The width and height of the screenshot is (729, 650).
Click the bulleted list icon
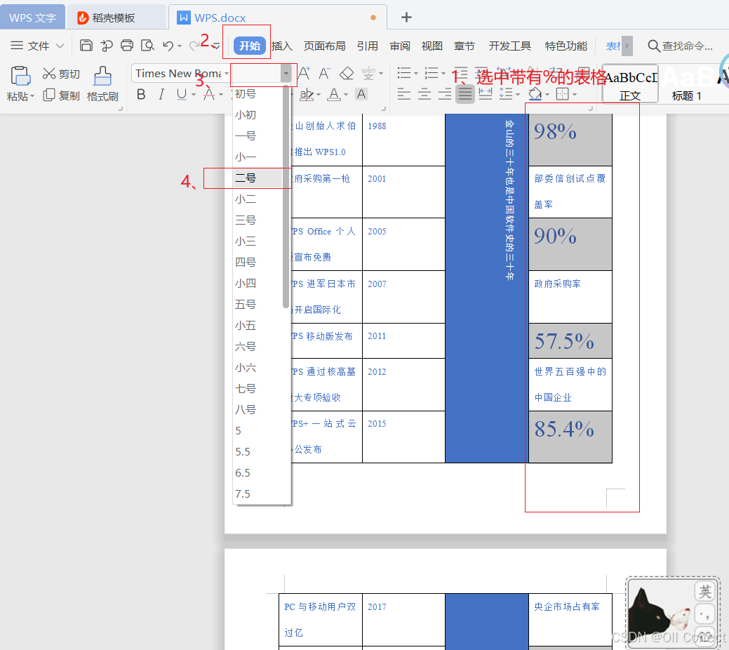[404, 72]
